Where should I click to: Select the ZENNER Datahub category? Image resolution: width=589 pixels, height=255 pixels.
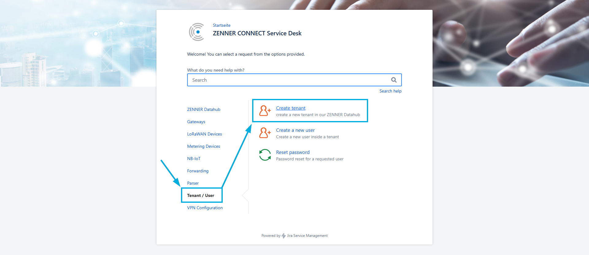tap(204, 109)
